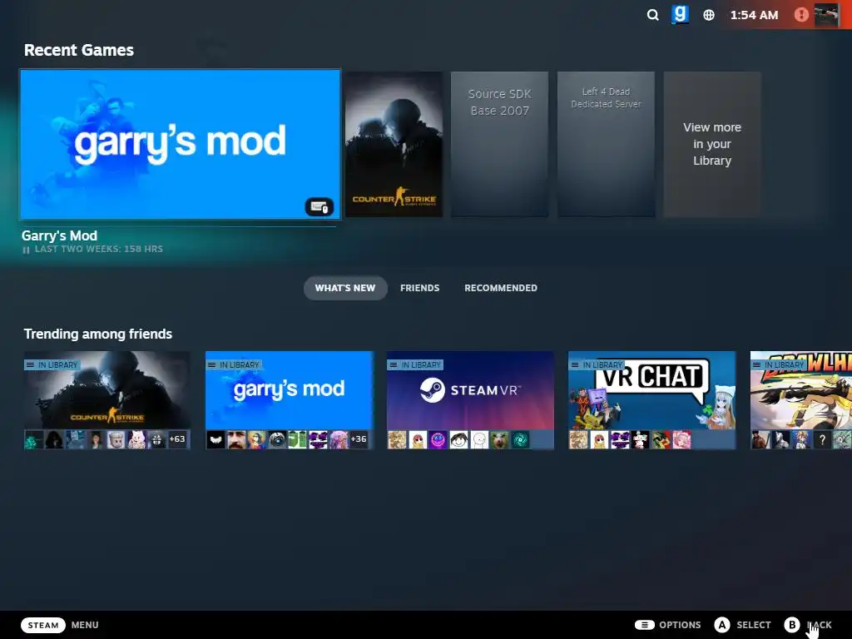
Task: Open the red notification alert icon
Action: pyautogui.click(x=801, y=15)
